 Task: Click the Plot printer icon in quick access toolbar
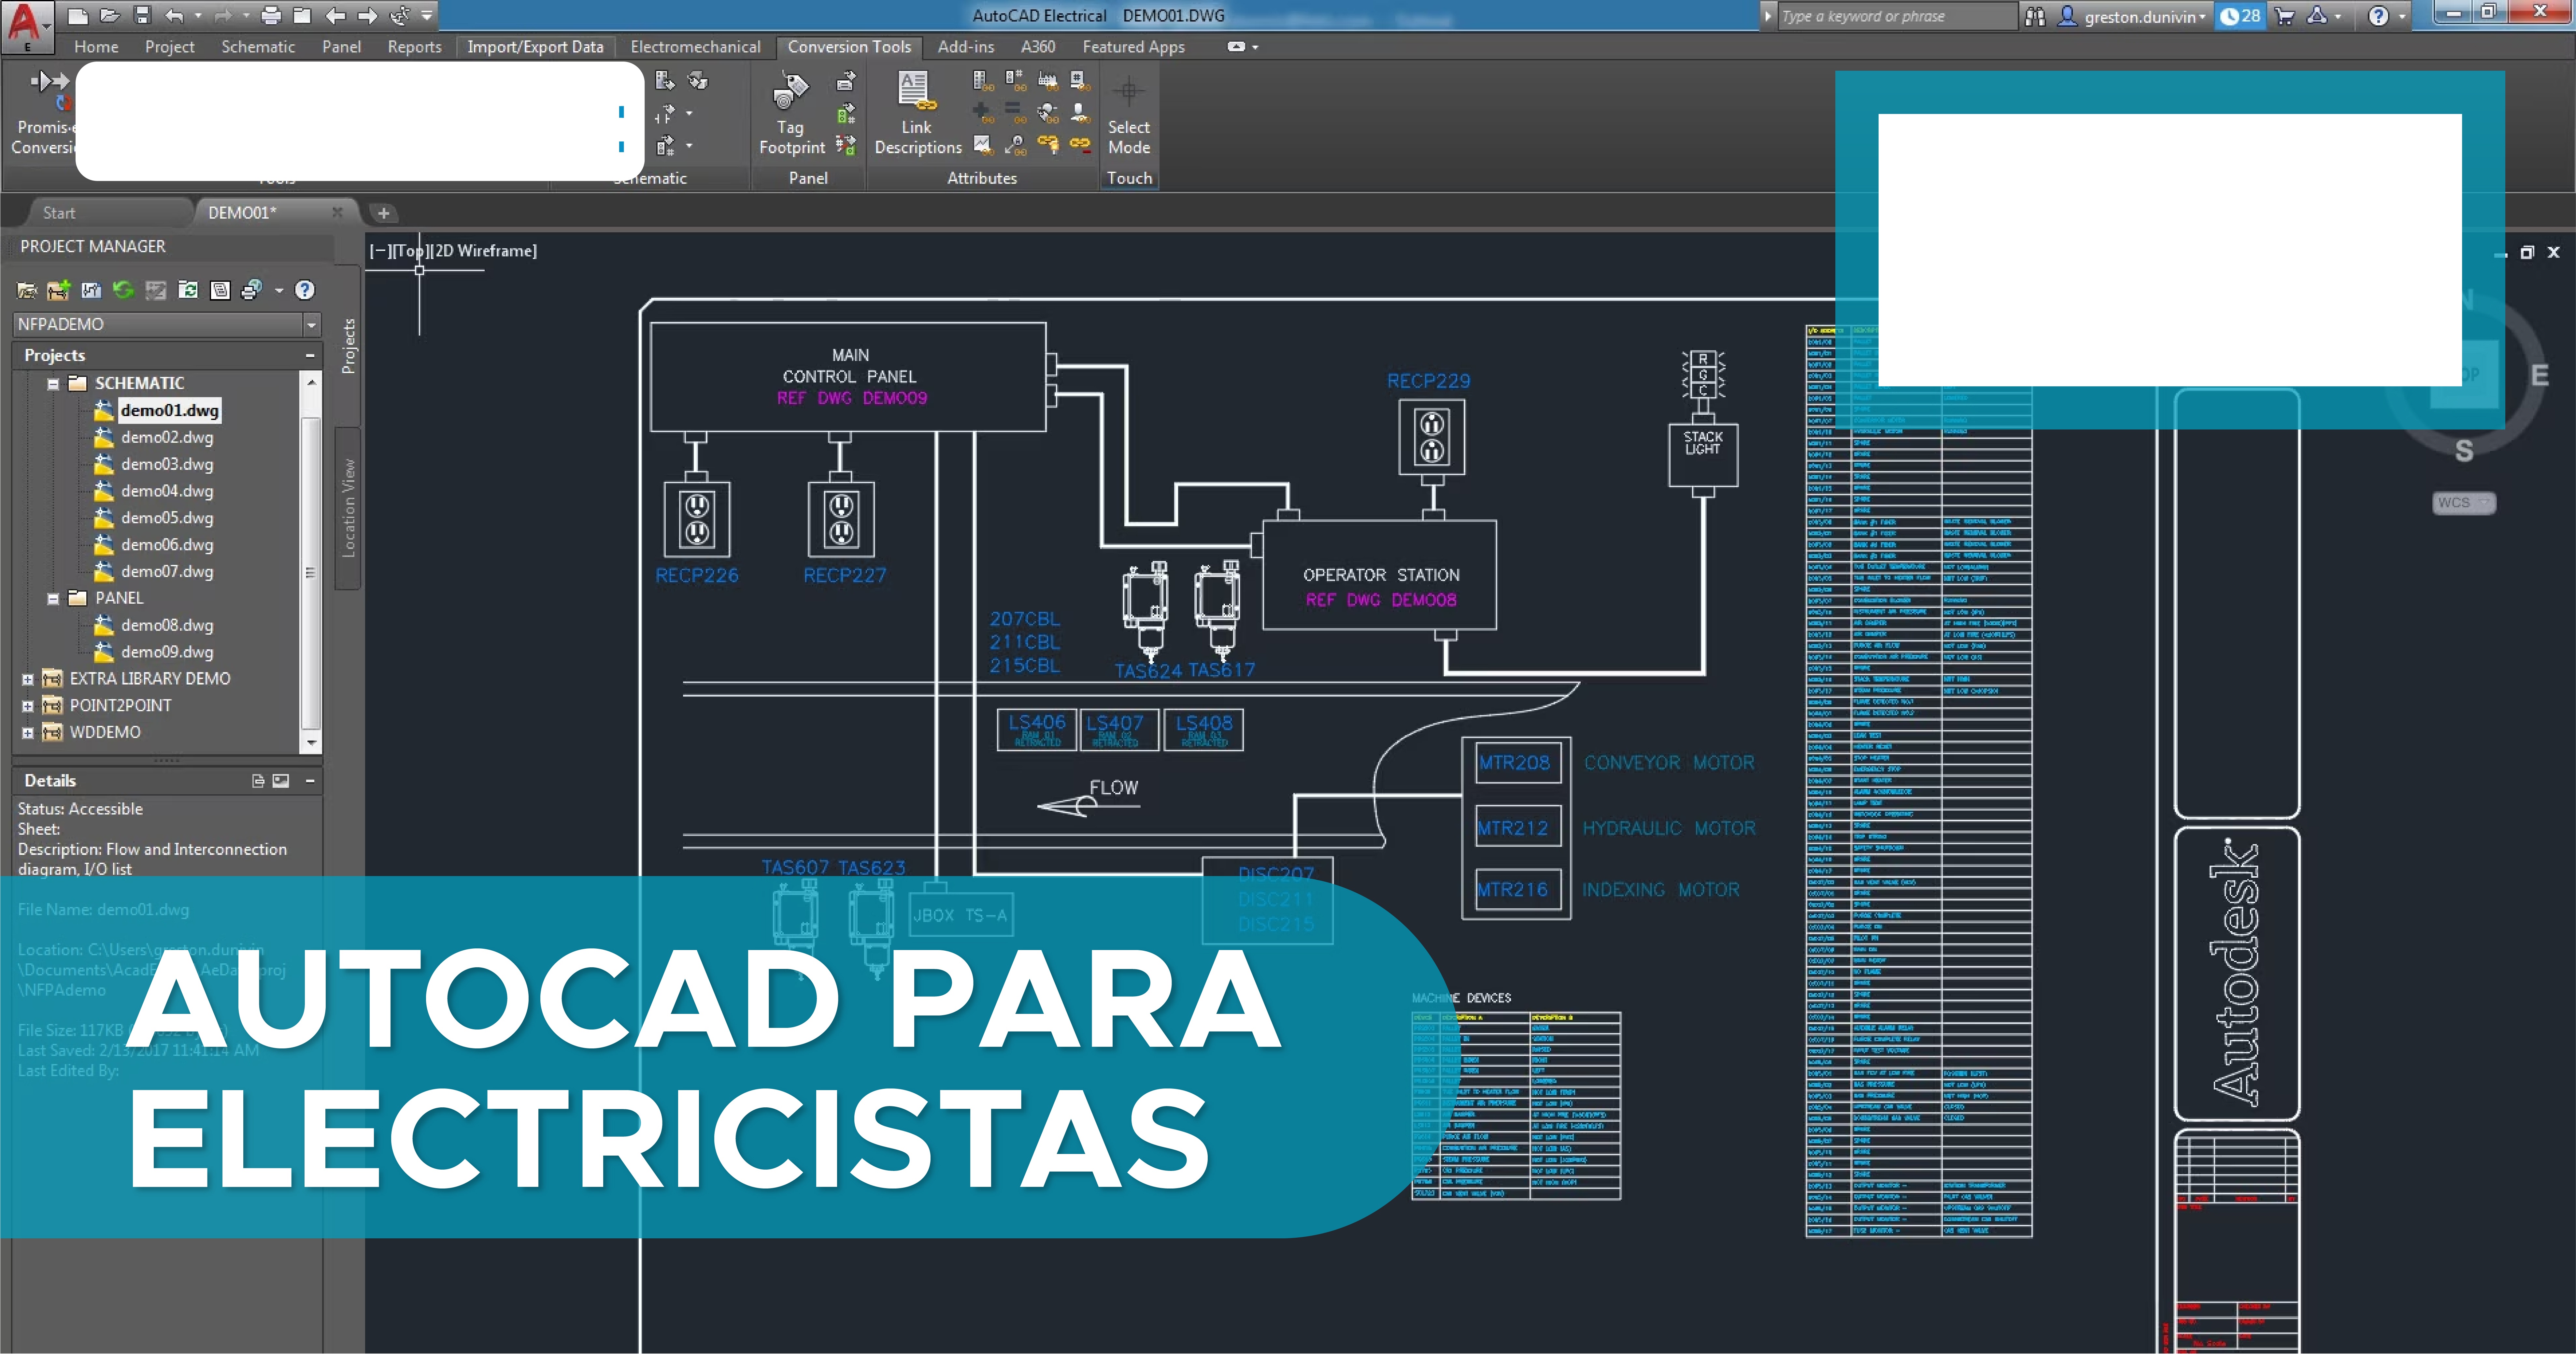pyautogui.click(x=271, y=16)
